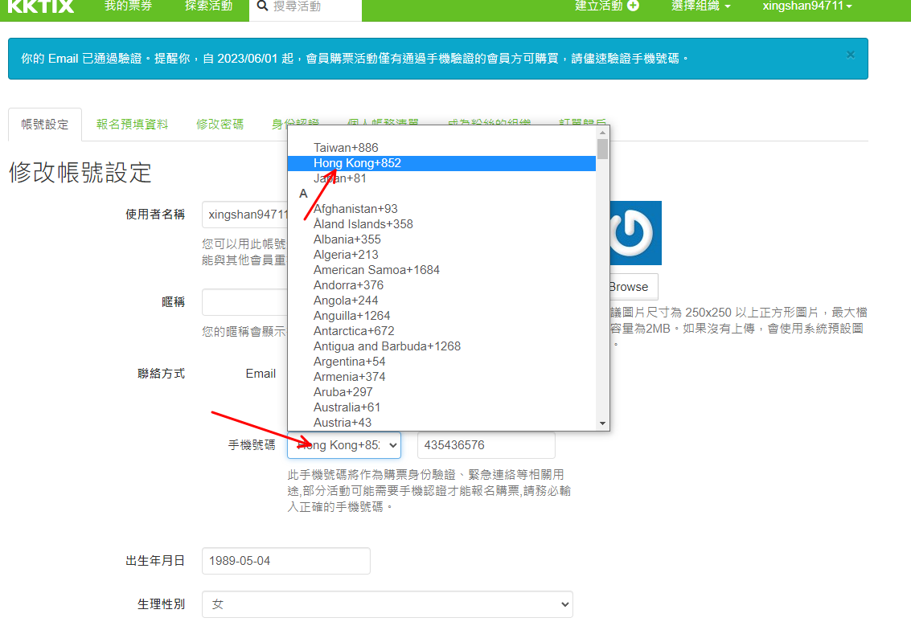
Task: Click the KKTIX logo
Action: (40, 6)
